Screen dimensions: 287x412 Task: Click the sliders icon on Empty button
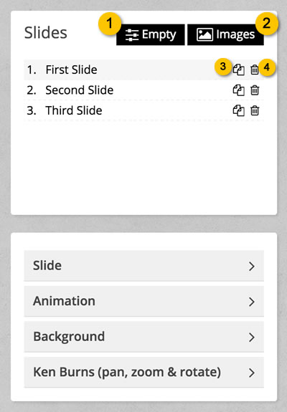point(132,34)
